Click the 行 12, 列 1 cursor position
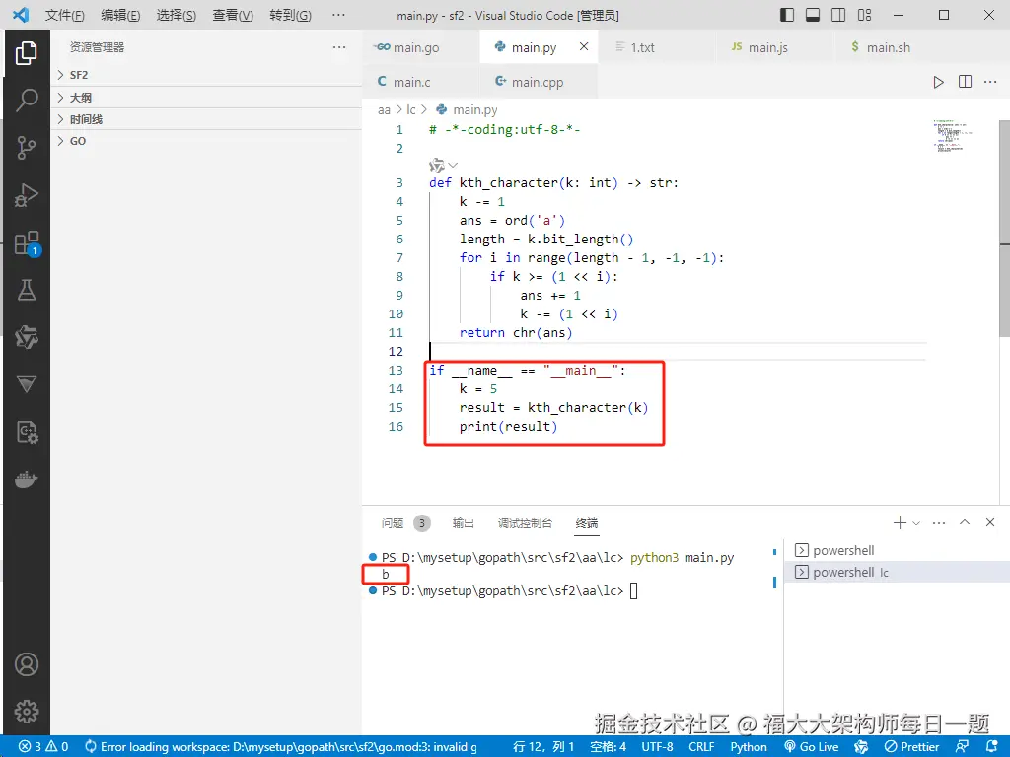 click(x=543, y=747)
